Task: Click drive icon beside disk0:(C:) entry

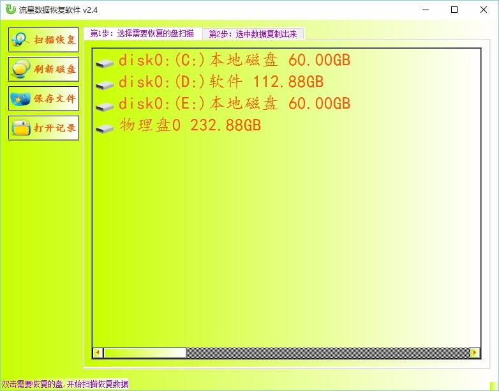Action: (105, 63)
